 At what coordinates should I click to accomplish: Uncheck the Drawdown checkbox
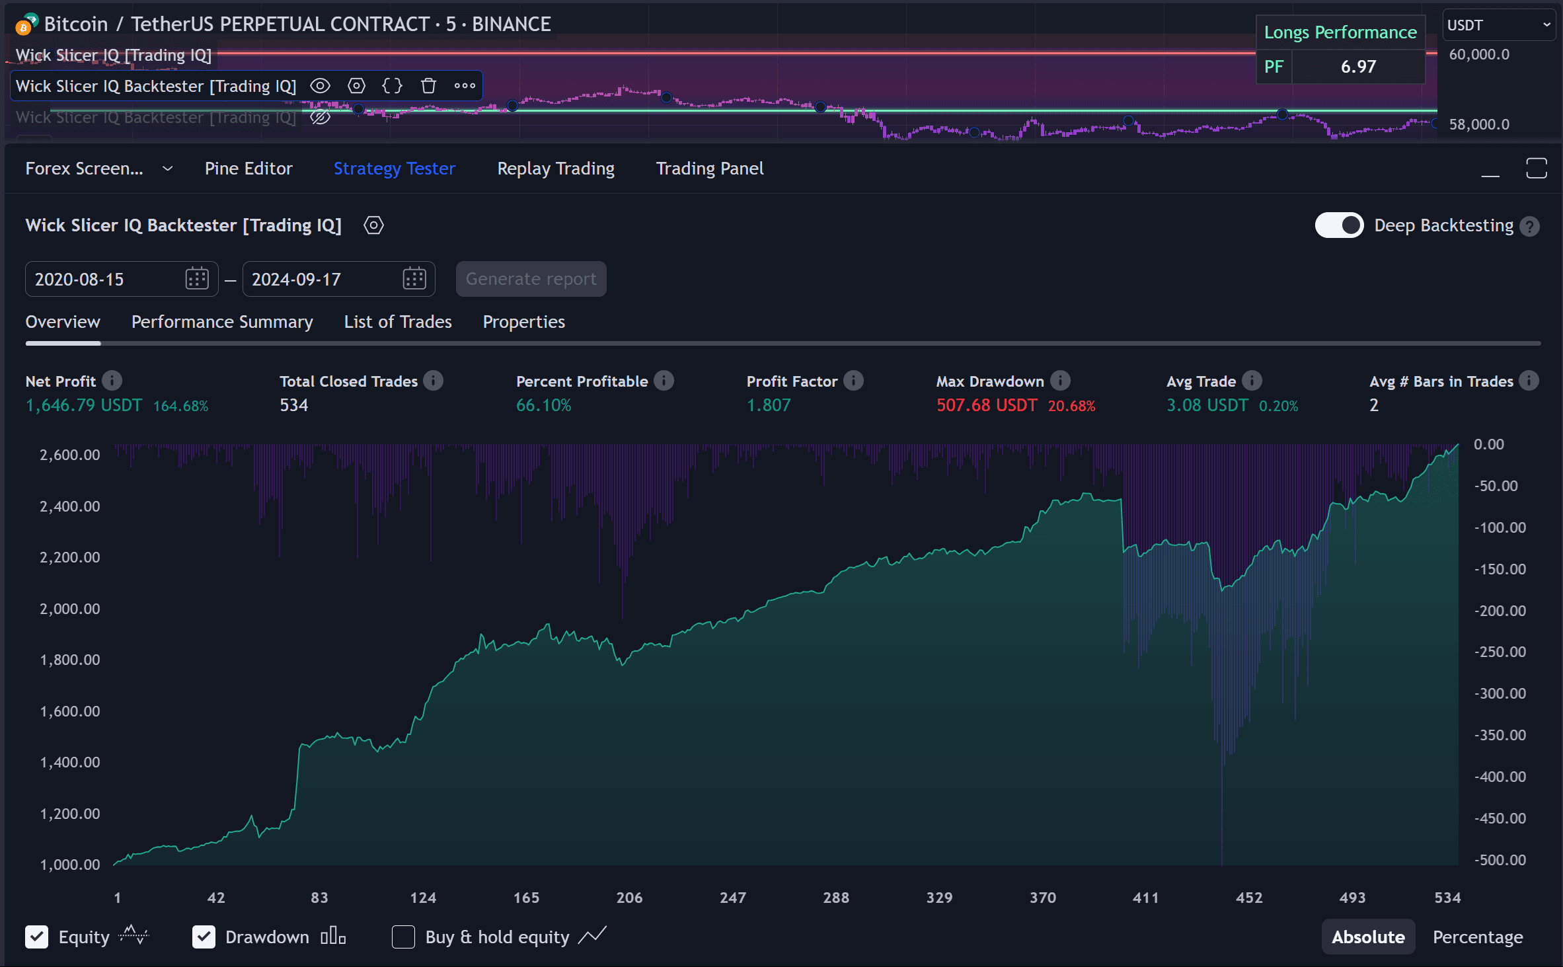[x=204, y=937]
